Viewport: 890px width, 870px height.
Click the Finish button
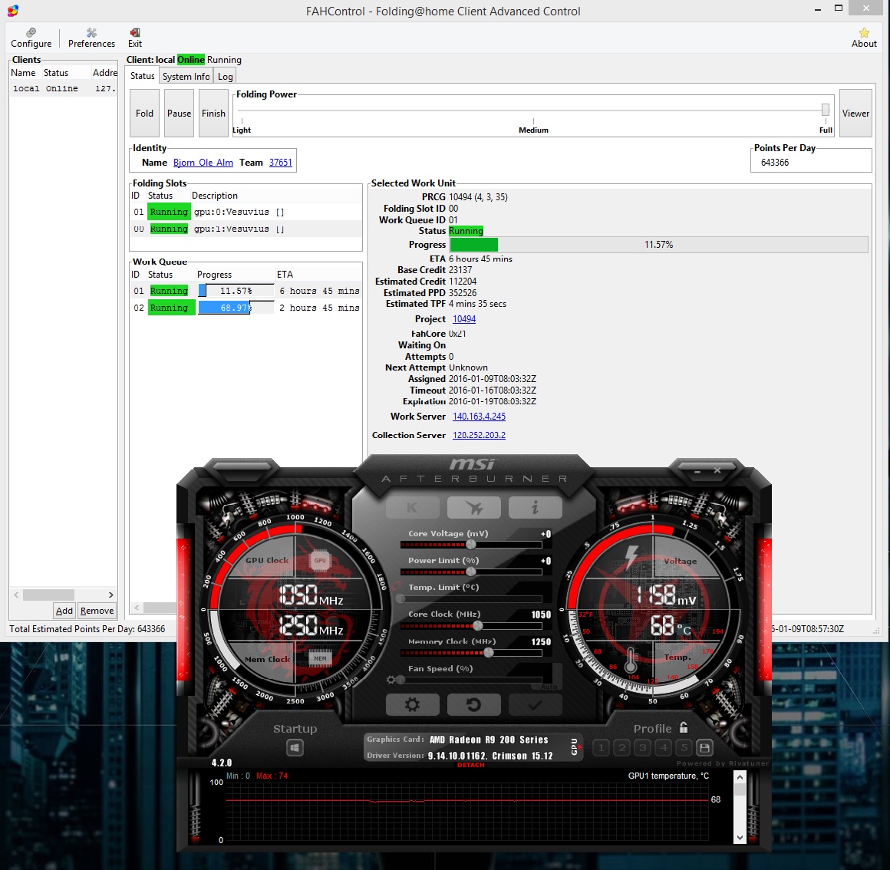213,113
